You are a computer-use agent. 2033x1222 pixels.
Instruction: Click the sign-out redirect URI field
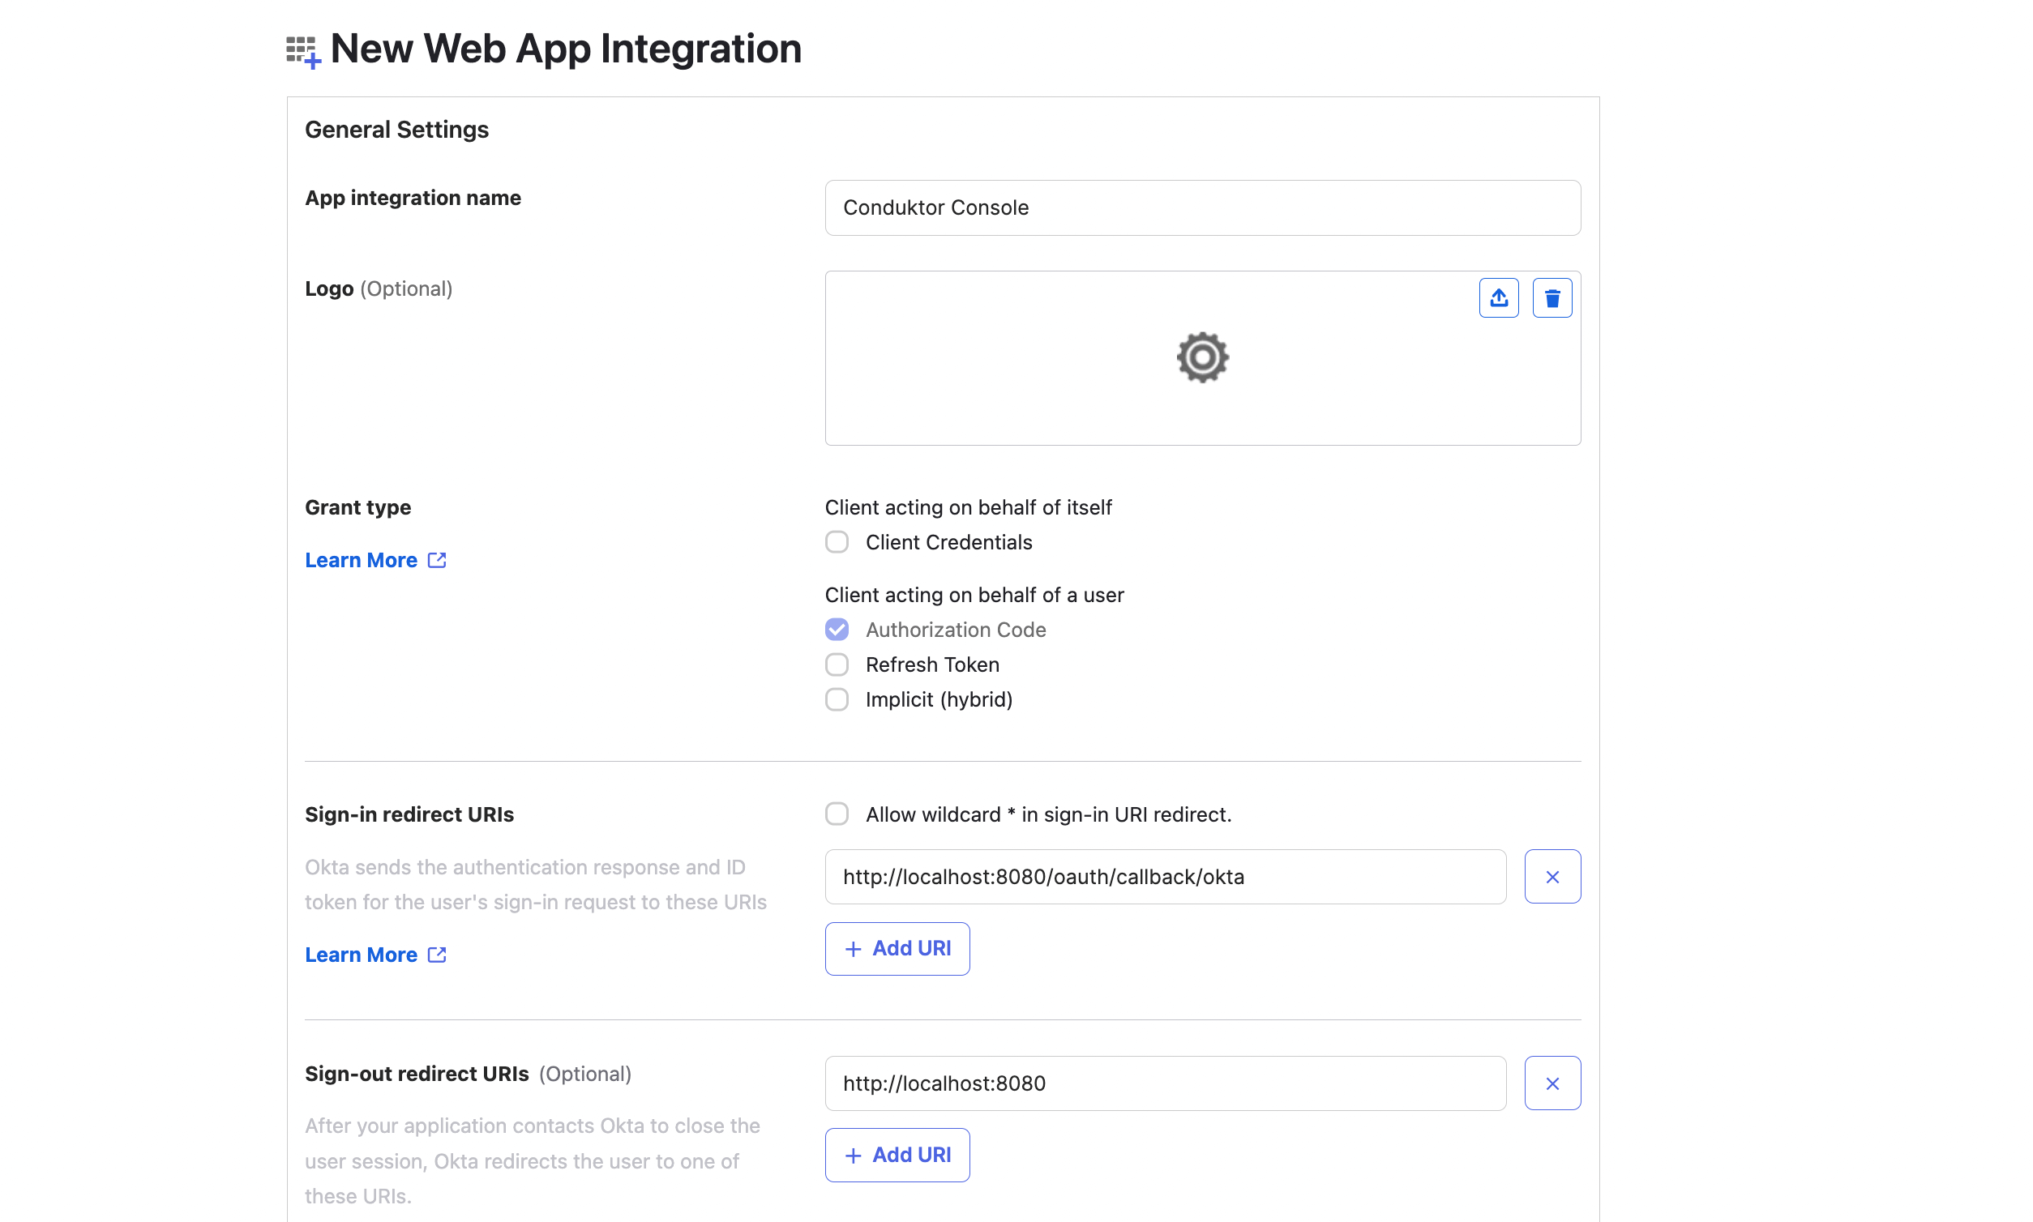[x=1166, y=1083]
